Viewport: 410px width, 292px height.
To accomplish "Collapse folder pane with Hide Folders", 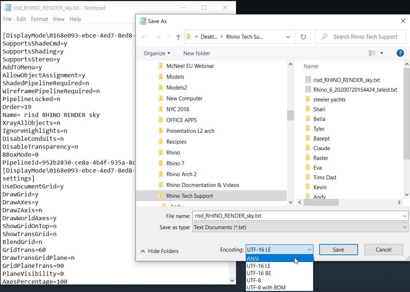I will [x=160, y=251].
